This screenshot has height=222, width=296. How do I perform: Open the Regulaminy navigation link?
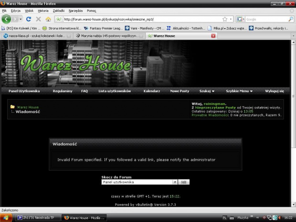tap(63, 91)
